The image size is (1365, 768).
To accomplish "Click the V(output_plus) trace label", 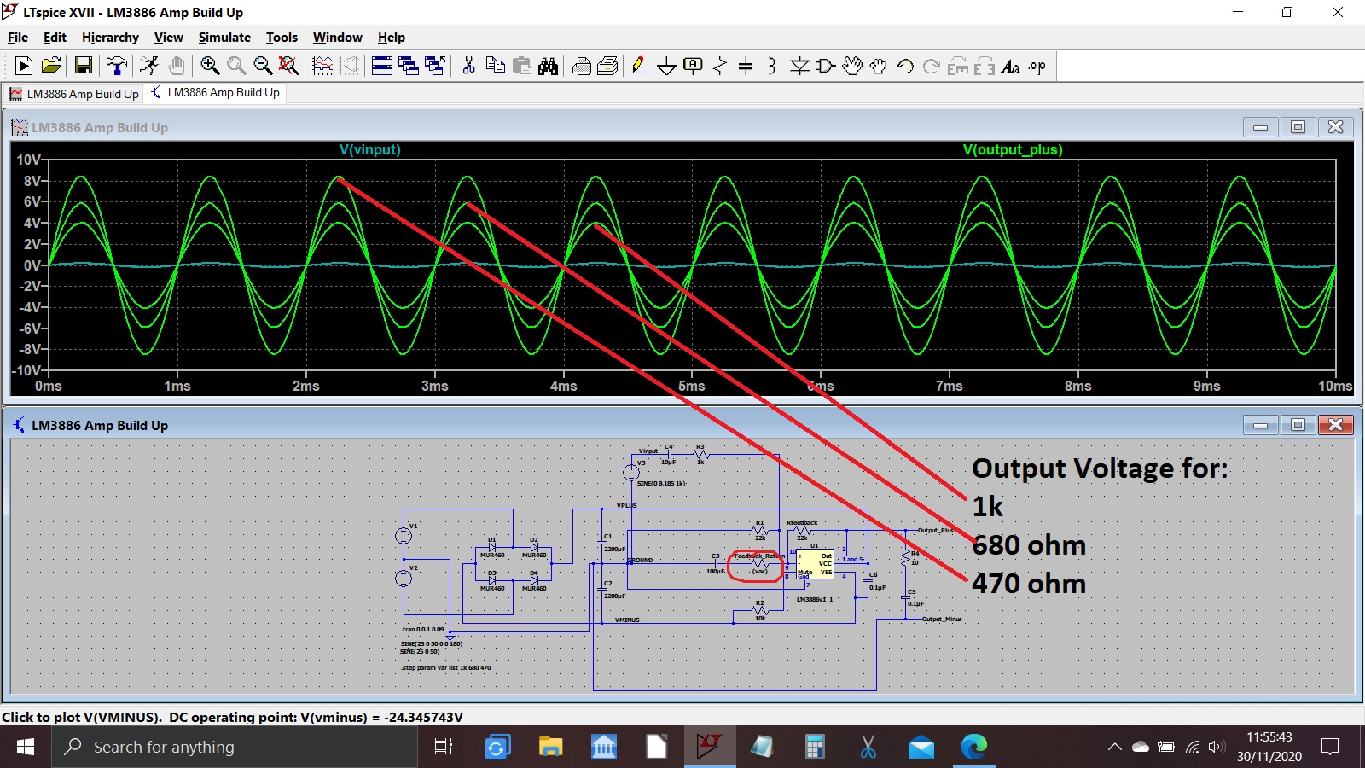I will [x=1013, y=150].
